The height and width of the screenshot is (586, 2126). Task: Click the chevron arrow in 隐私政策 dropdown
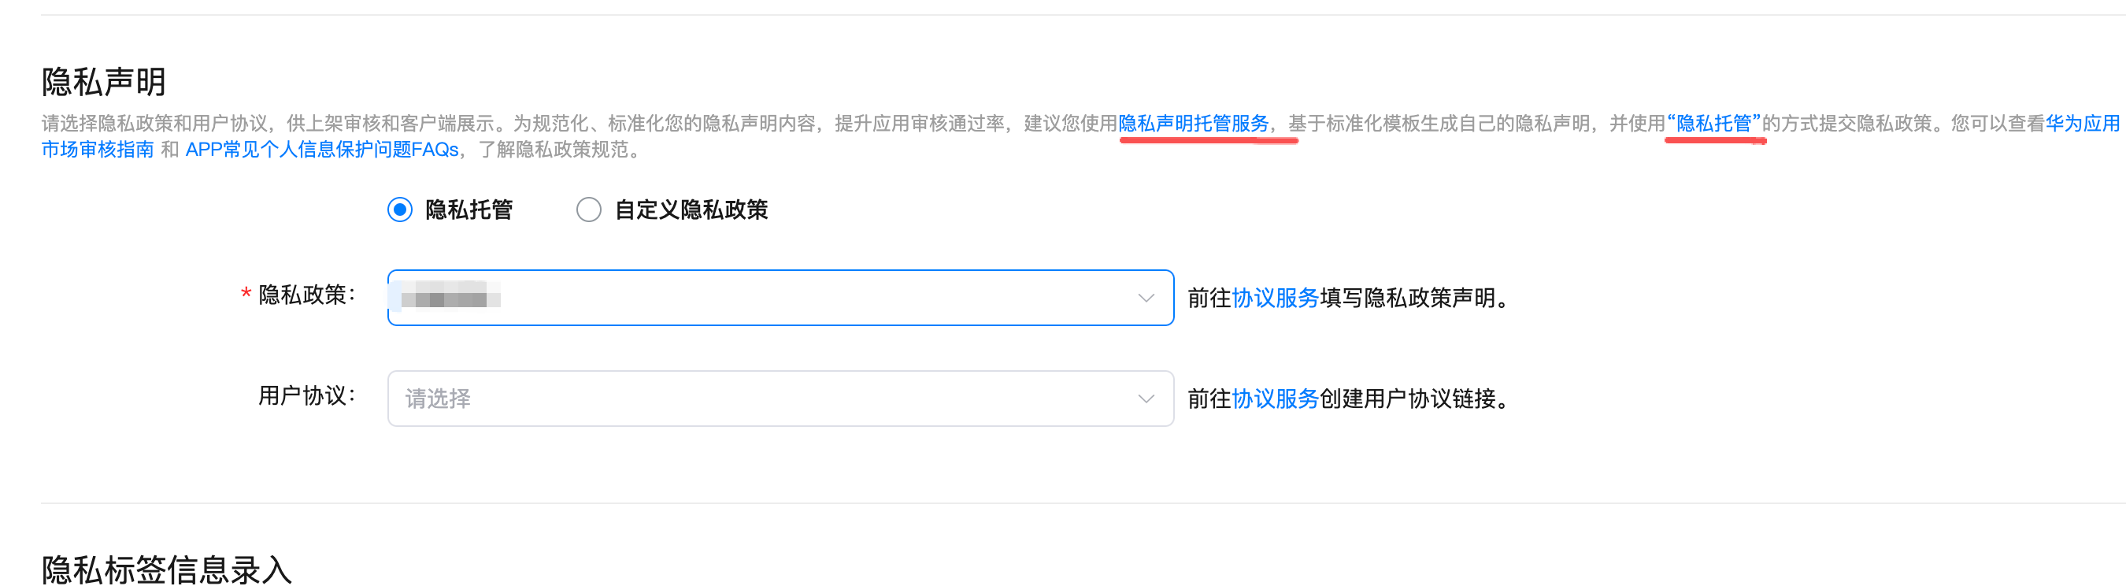coord(1146,297)
